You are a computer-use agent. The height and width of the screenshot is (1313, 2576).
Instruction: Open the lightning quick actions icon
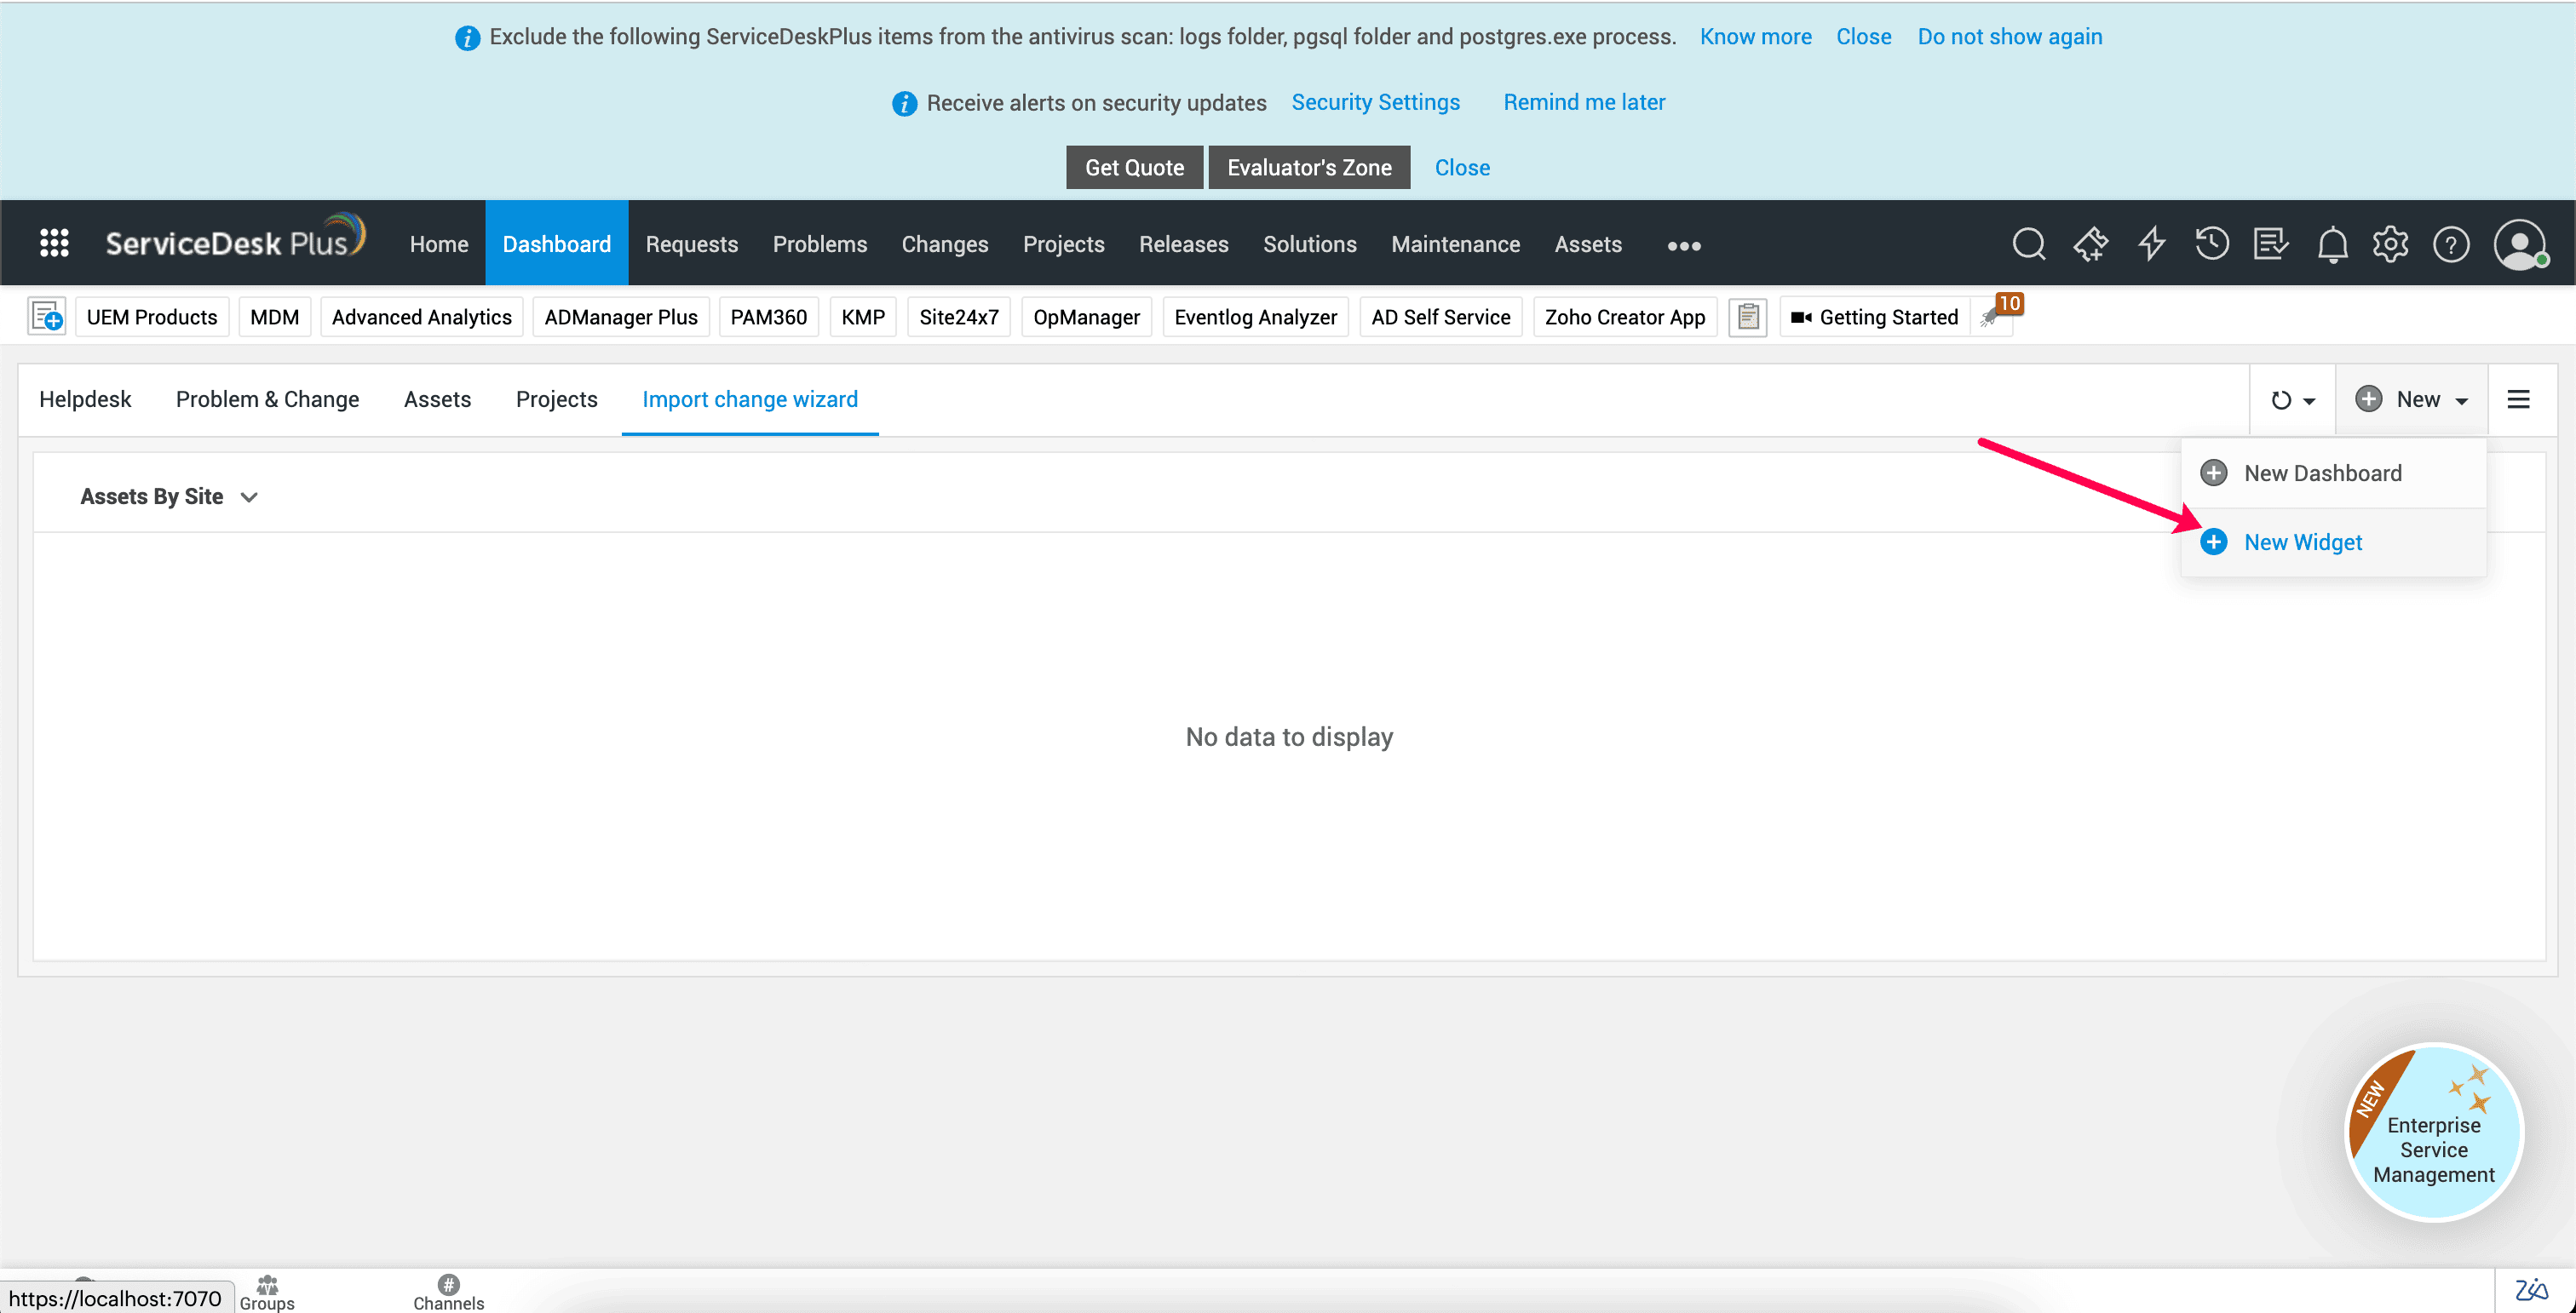coord(2151,244)
